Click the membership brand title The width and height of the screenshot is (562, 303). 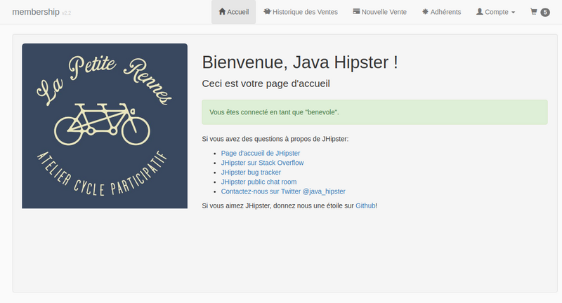(35, 12)
